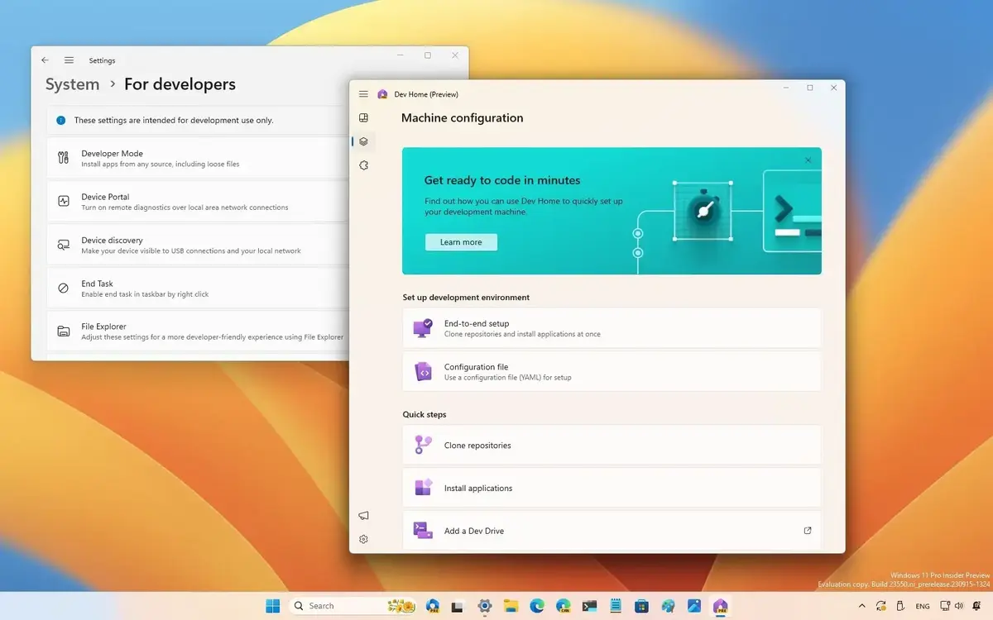
Task: Go back using the Settings back arrow
Action: coord(45,60)
